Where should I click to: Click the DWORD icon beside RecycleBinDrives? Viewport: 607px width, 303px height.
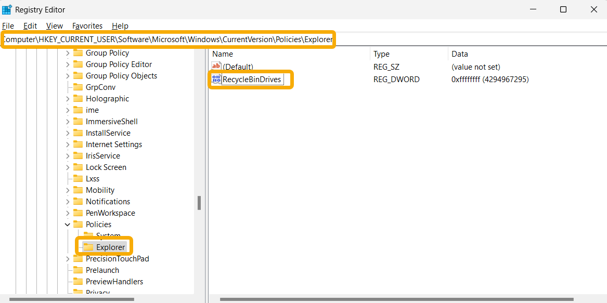click(216, 79)
